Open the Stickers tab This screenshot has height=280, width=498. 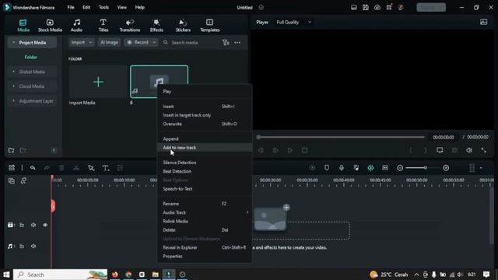183,26
